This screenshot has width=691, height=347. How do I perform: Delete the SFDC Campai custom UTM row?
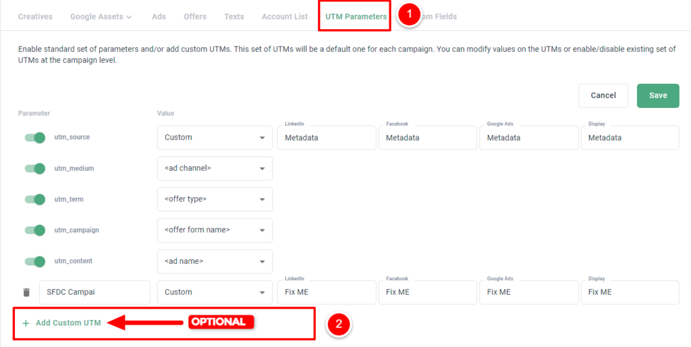click(26, 292)
